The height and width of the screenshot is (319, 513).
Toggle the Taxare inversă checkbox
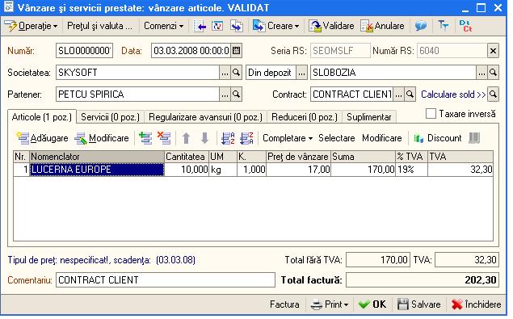tap(431, 114)
